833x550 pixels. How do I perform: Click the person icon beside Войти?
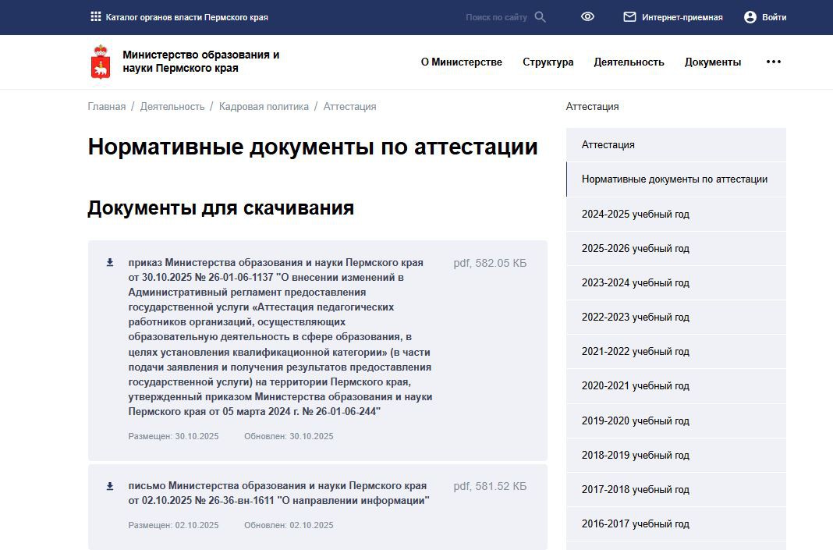point(749,16)
